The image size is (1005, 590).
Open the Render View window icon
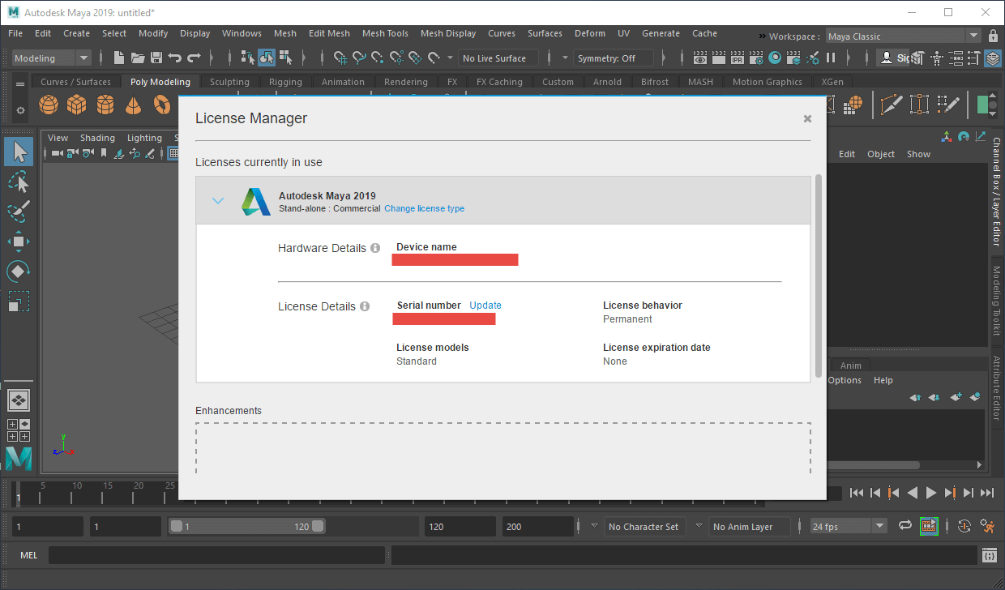click(x=700, y=58)
